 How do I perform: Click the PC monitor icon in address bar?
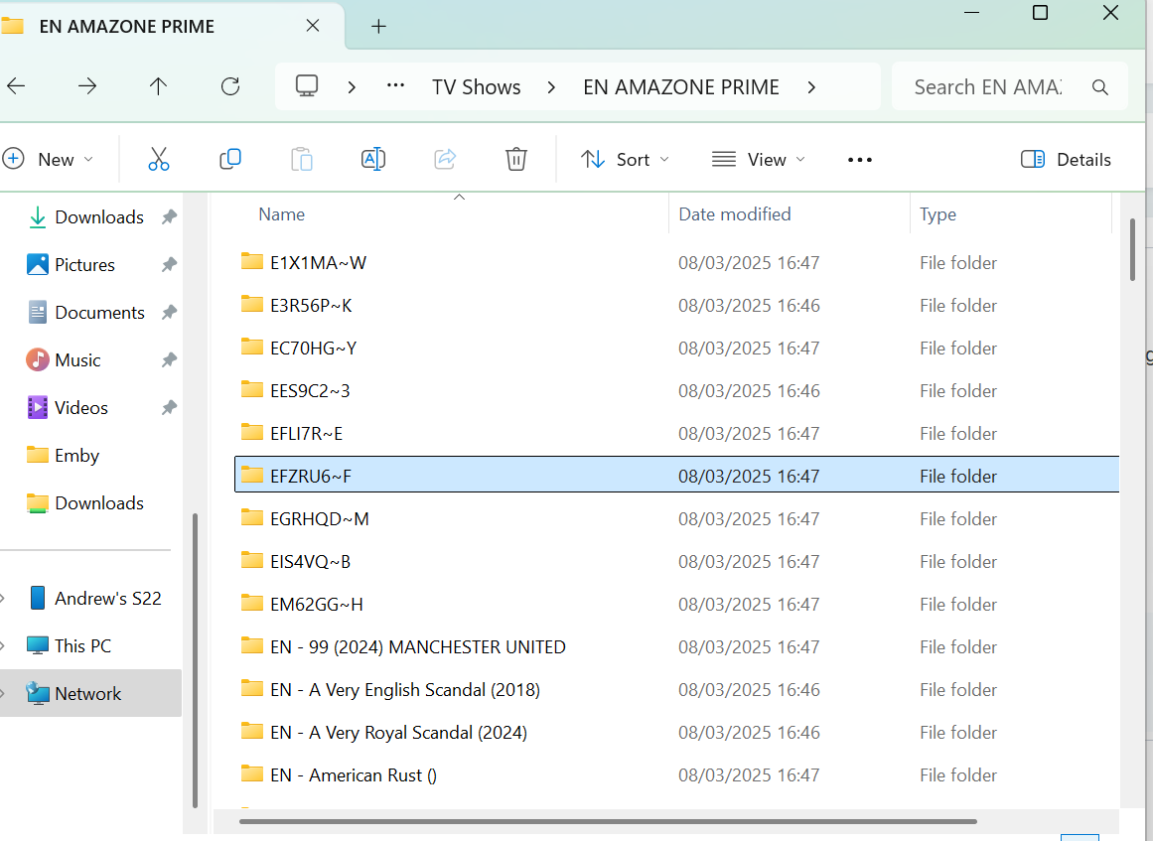307,86
